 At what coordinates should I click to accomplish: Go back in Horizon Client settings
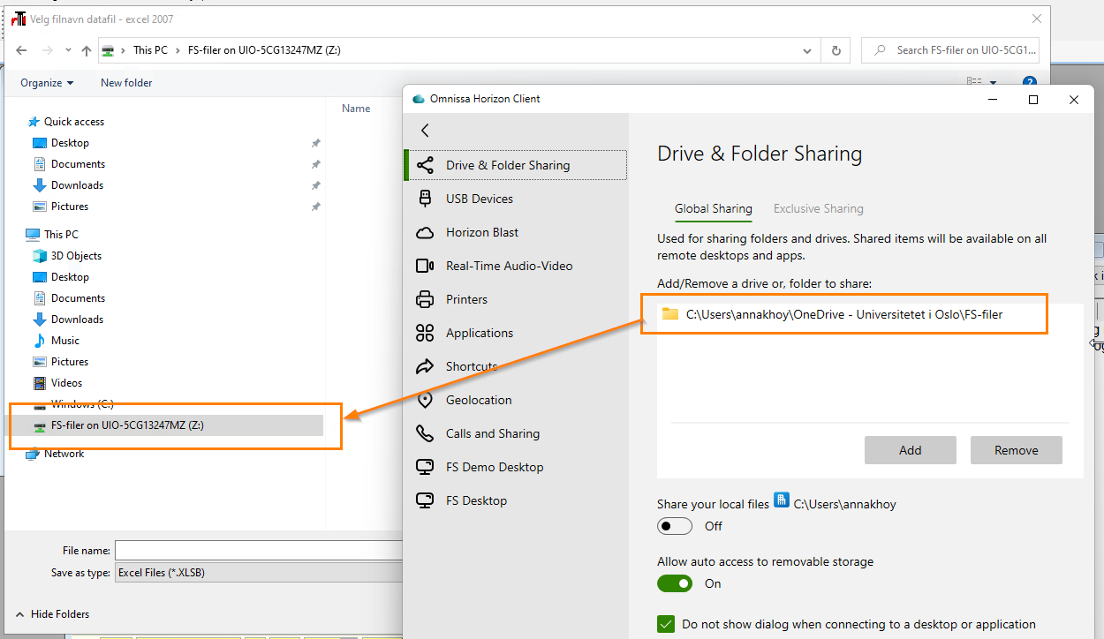pyautogui.click(x=425, y=131)
